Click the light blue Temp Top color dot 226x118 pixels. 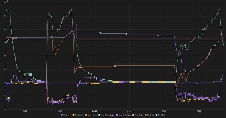(157, 115)
